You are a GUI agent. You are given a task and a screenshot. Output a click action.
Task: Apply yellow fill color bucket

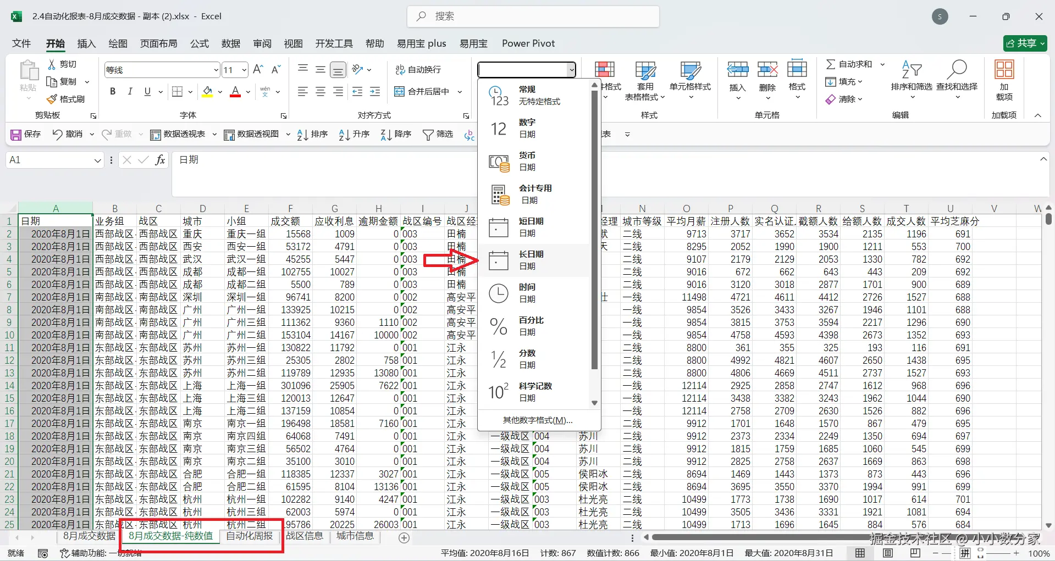click(207, 91)
